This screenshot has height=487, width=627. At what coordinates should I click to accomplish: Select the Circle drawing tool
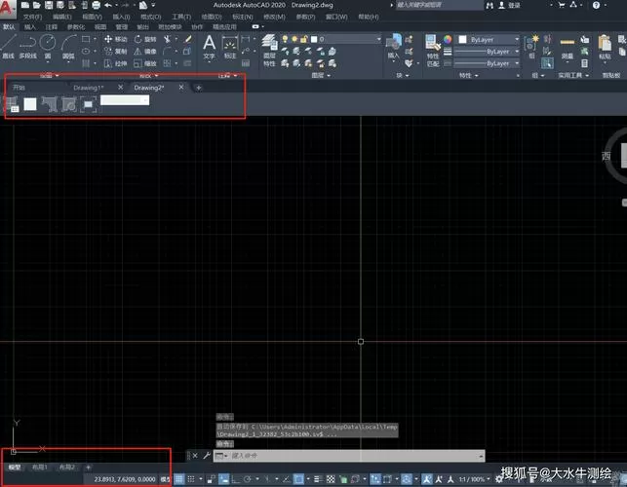(48, 47)
